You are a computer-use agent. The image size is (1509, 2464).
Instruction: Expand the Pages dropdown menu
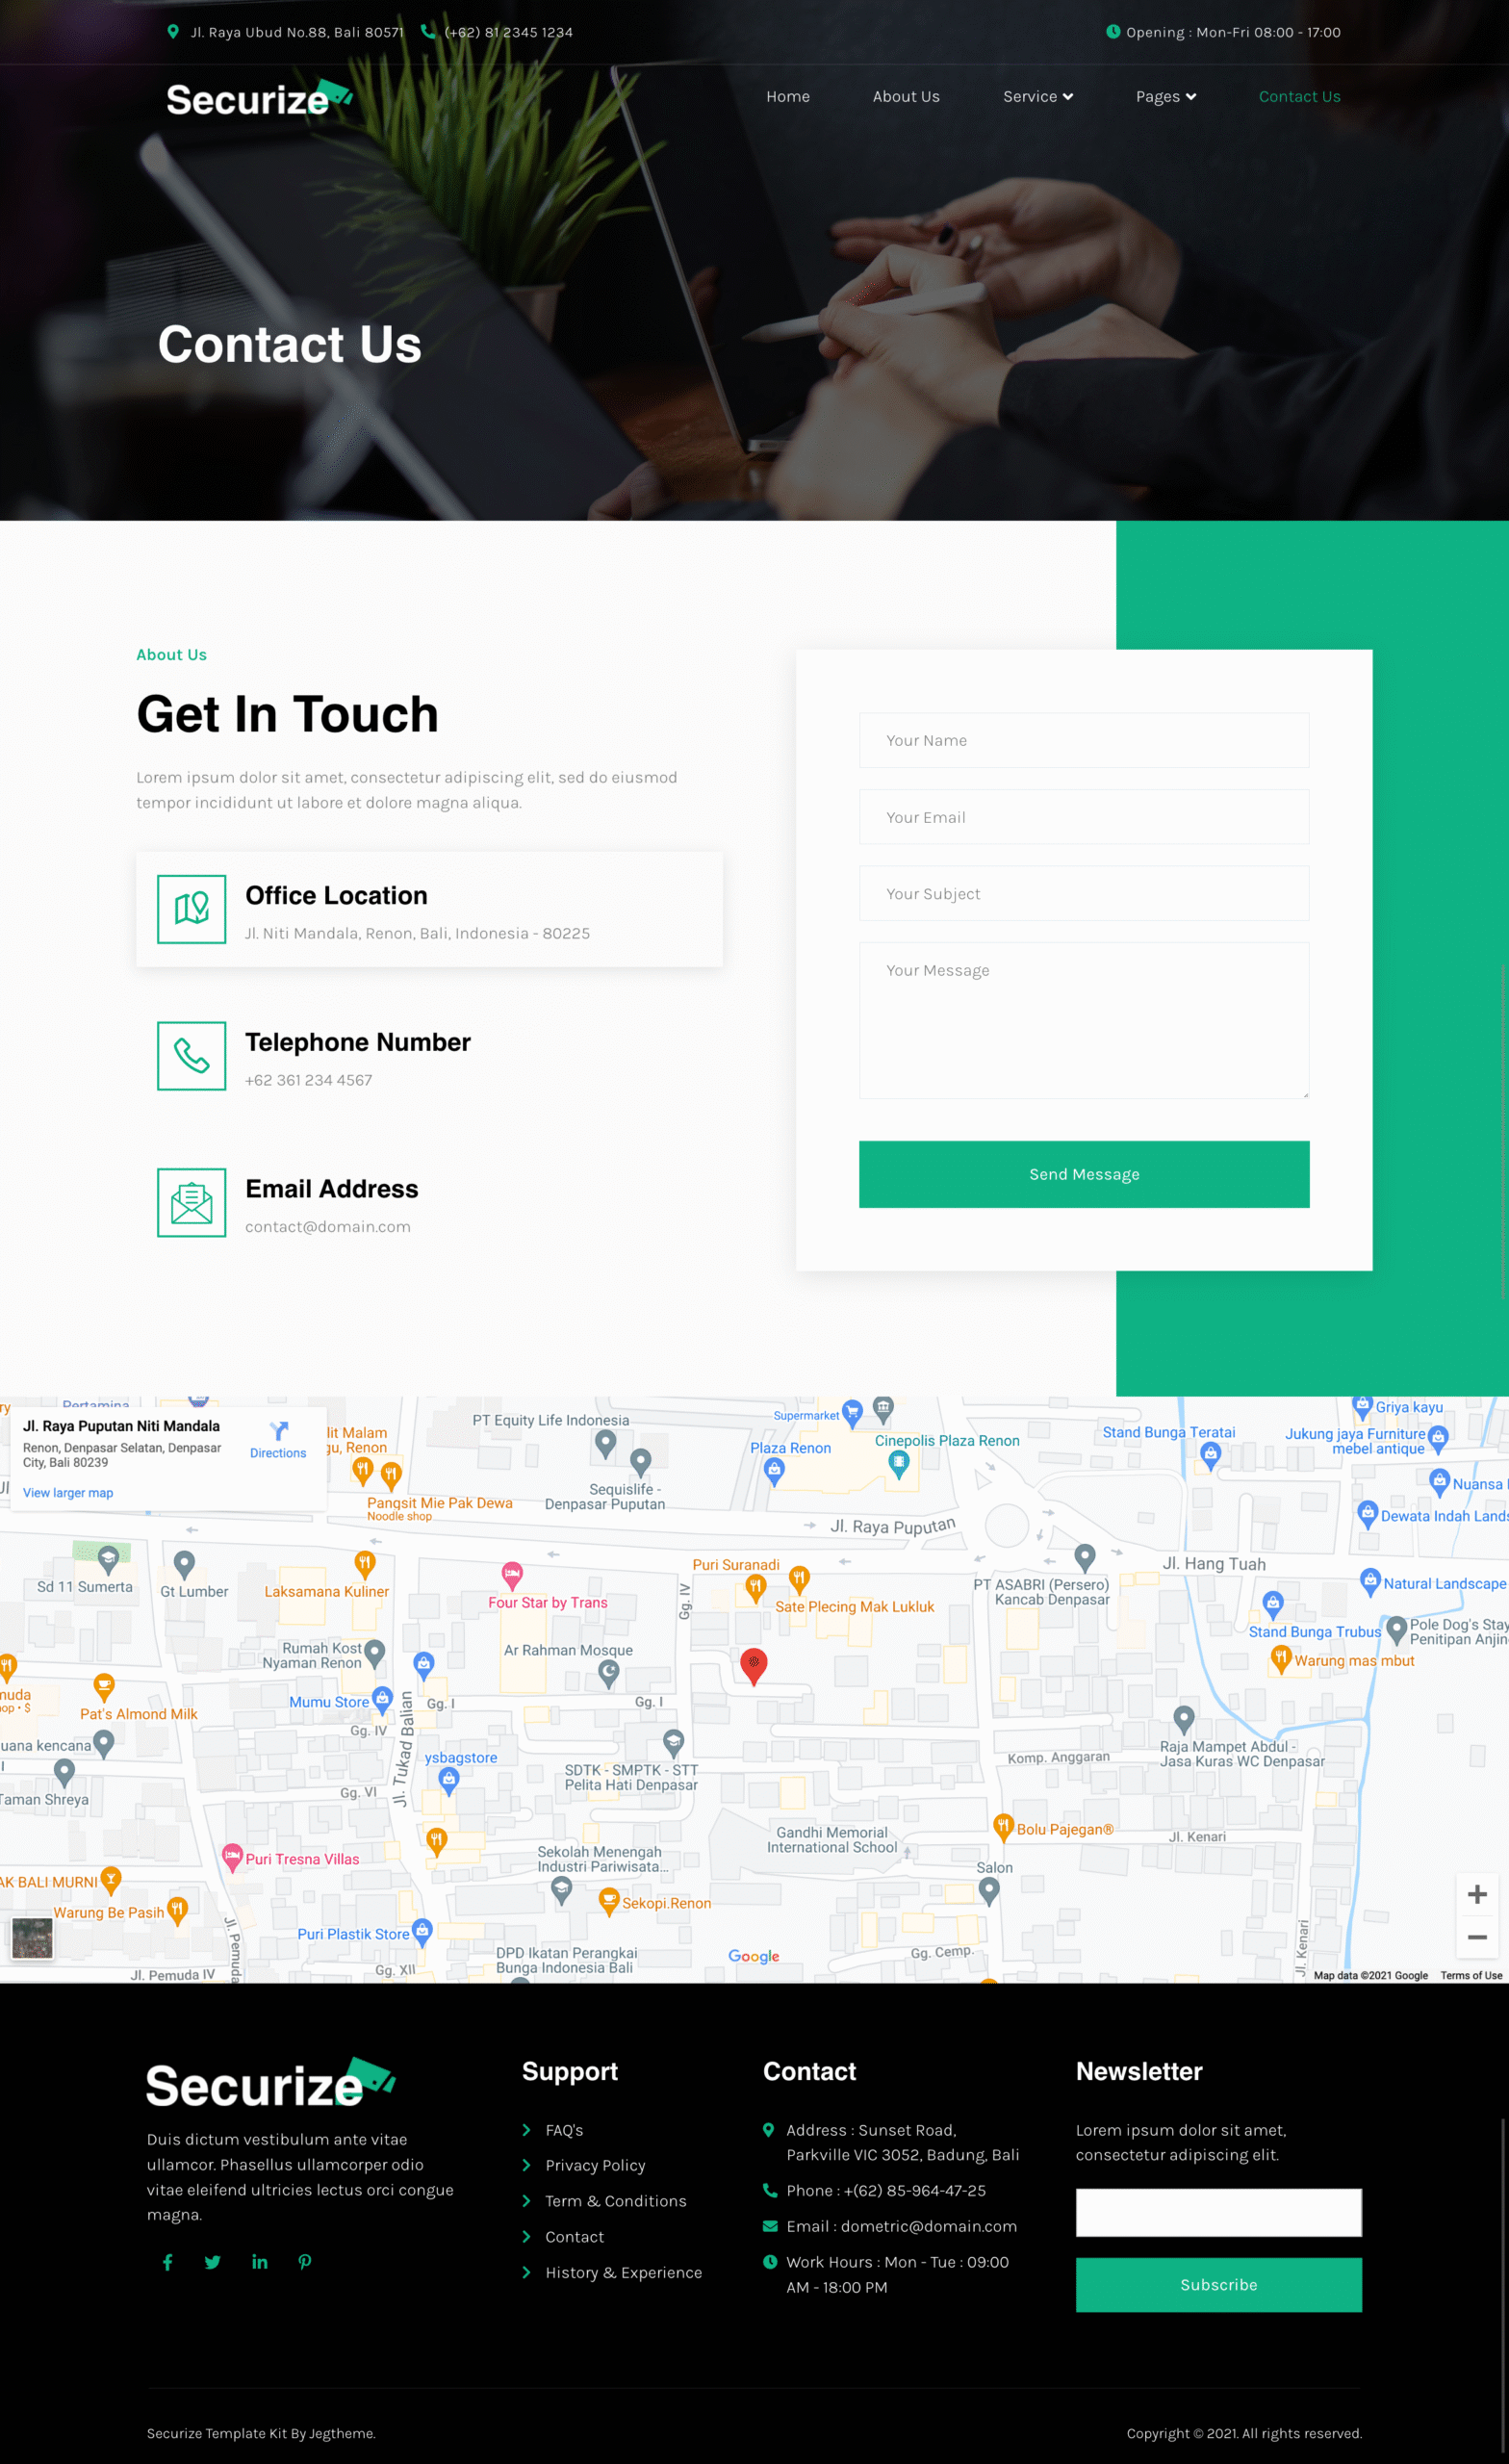(x=1165, y=97)
